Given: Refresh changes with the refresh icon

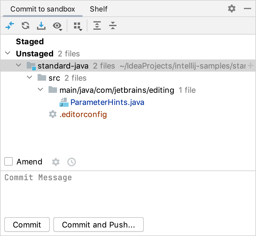Looking at the screenshot, I should click(25, 25).
